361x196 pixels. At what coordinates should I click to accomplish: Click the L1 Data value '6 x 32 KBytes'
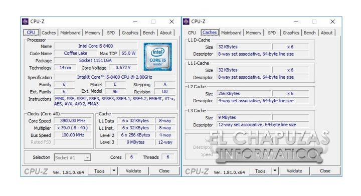pyautogui.click(x=135, y=121)
